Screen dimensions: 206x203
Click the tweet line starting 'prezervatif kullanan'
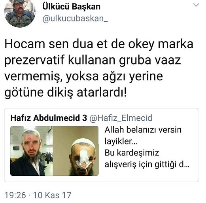[93, 61]
